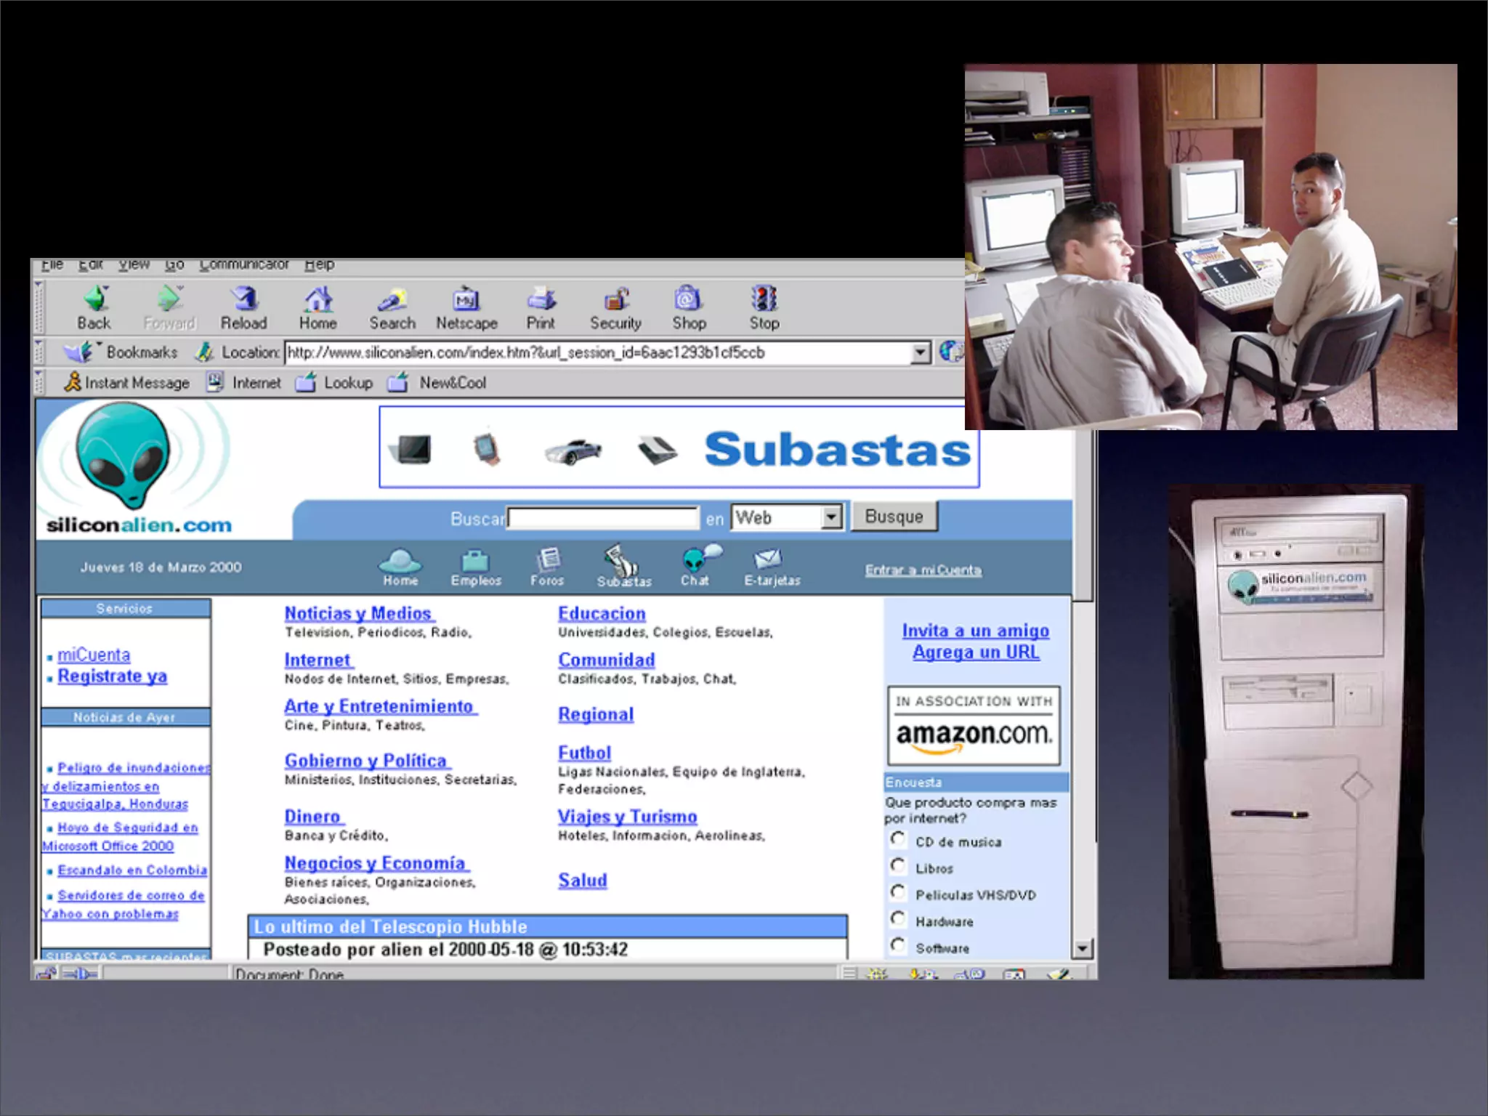Open the Web search scope dropdown
The height and width of the screenshot is (1116, 1488).
click(x=831, y=517)
